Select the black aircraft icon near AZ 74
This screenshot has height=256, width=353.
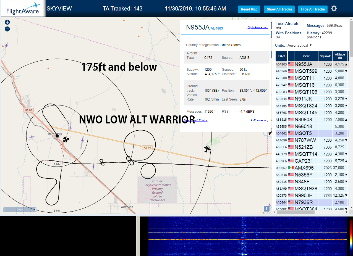207,149
